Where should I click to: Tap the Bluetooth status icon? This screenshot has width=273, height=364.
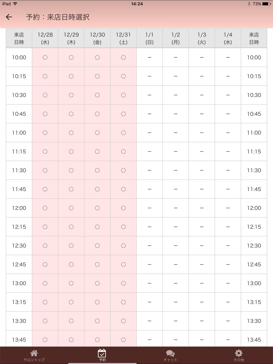pyautogui.click(x=249, y=4)
